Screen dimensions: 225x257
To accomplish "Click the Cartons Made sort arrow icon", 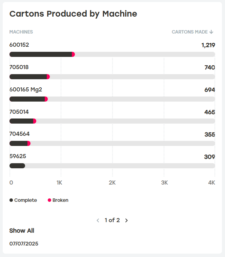I will 211,32.
